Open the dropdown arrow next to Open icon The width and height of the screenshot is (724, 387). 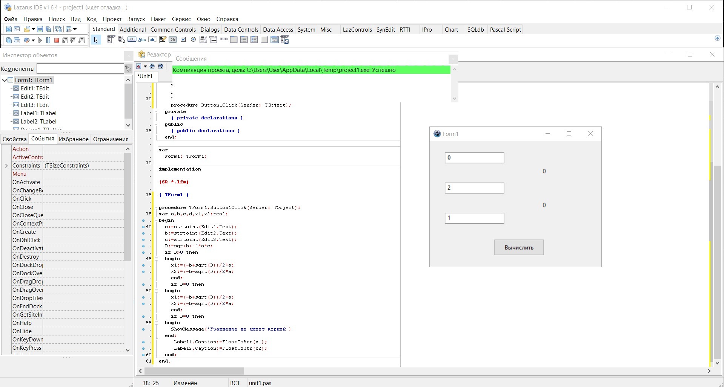tap(33, 29)
